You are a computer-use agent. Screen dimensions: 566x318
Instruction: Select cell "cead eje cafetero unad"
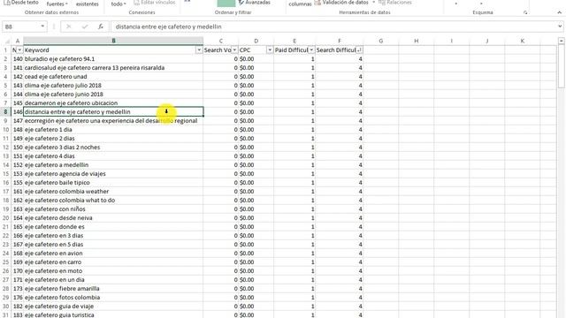tap(113, 77)
